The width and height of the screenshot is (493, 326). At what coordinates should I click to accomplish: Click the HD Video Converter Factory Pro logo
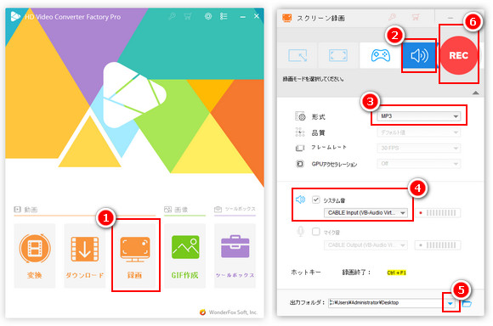point(15,16)
